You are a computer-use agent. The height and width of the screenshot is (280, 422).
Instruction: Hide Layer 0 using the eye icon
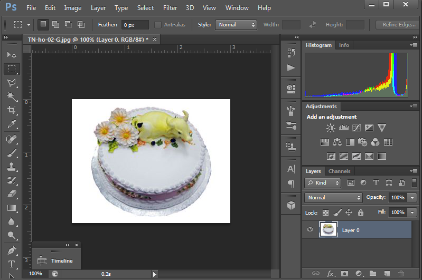tap(310, 229)
